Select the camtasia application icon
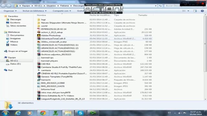This screenshot has height=116, width=207. tap(39, 70)
